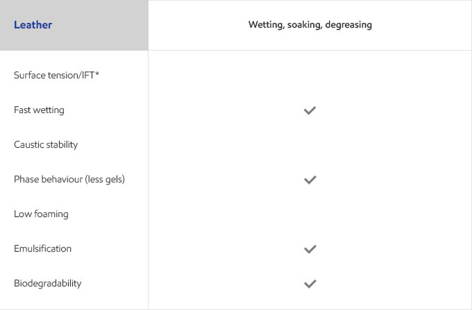Viewport: 472px width, 310px height.
Task: Click the Fast wetting row label
Action: click(x=39, y=110)
